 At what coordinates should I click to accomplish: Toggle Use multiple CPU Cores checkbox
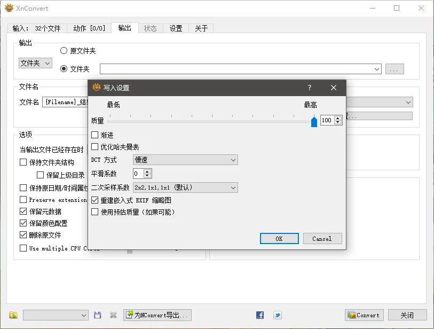pyautogui.click(x=23, y=248)
